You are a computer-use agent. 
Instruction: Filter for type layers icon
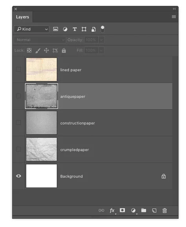[x=75, y=29]
